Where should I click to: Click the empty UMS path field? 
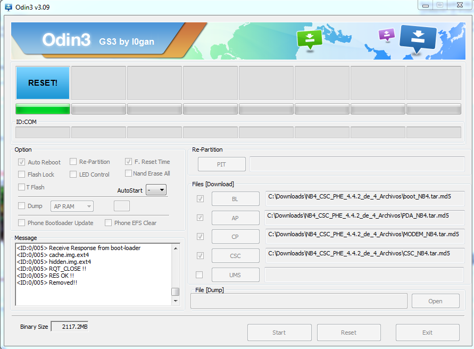[x=364, y=275]
